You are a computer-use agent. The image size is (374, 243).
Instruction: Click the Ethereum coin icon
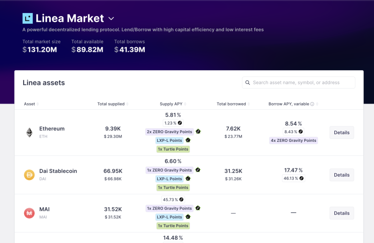[x=30, y=133]
